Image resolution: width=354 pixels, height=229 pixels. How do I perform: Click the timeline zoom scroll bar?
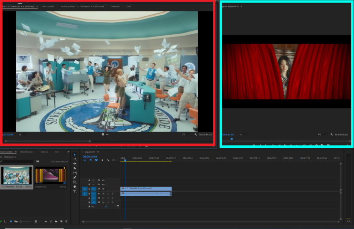coord(211,221)
